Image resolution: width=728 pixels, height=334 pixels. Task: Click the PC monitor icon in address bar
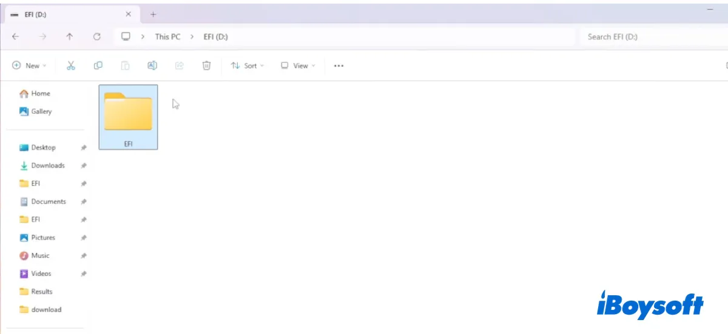pos(126,36)
